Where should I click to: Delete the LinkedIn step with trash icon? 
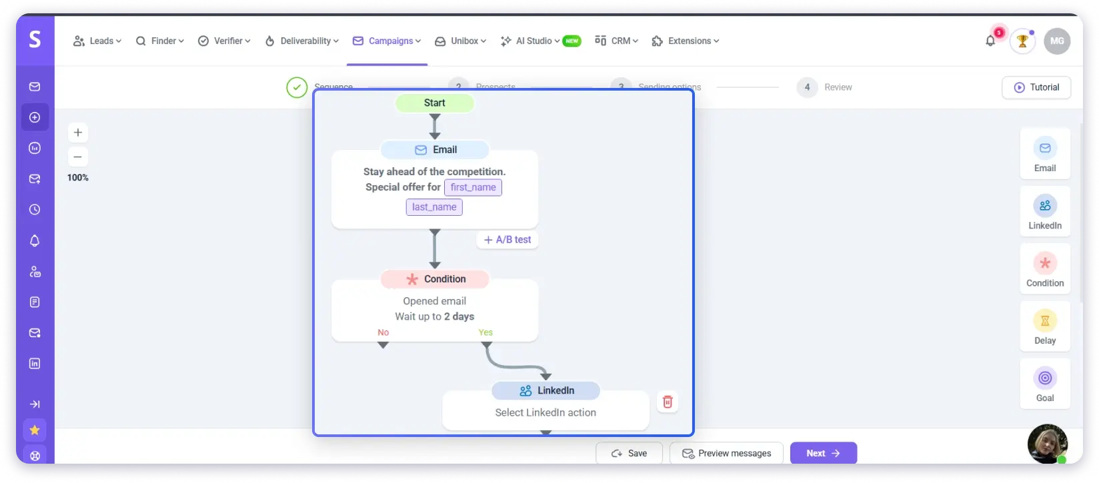(x=668, y=402)
